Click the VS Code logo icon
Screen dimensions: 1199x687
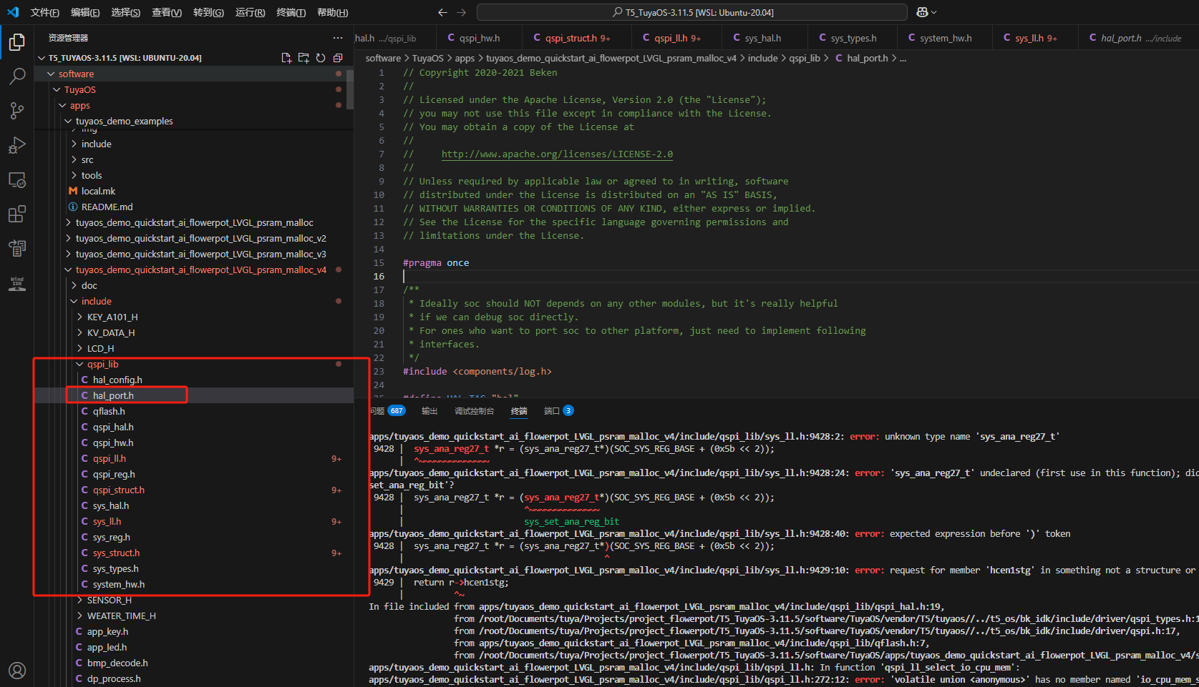13,12
